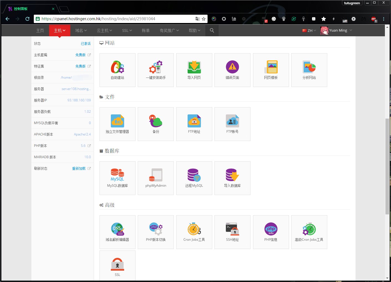391x282 pixels.
Task: Open the PHP版本切换 tile
Action: (156, 232)
